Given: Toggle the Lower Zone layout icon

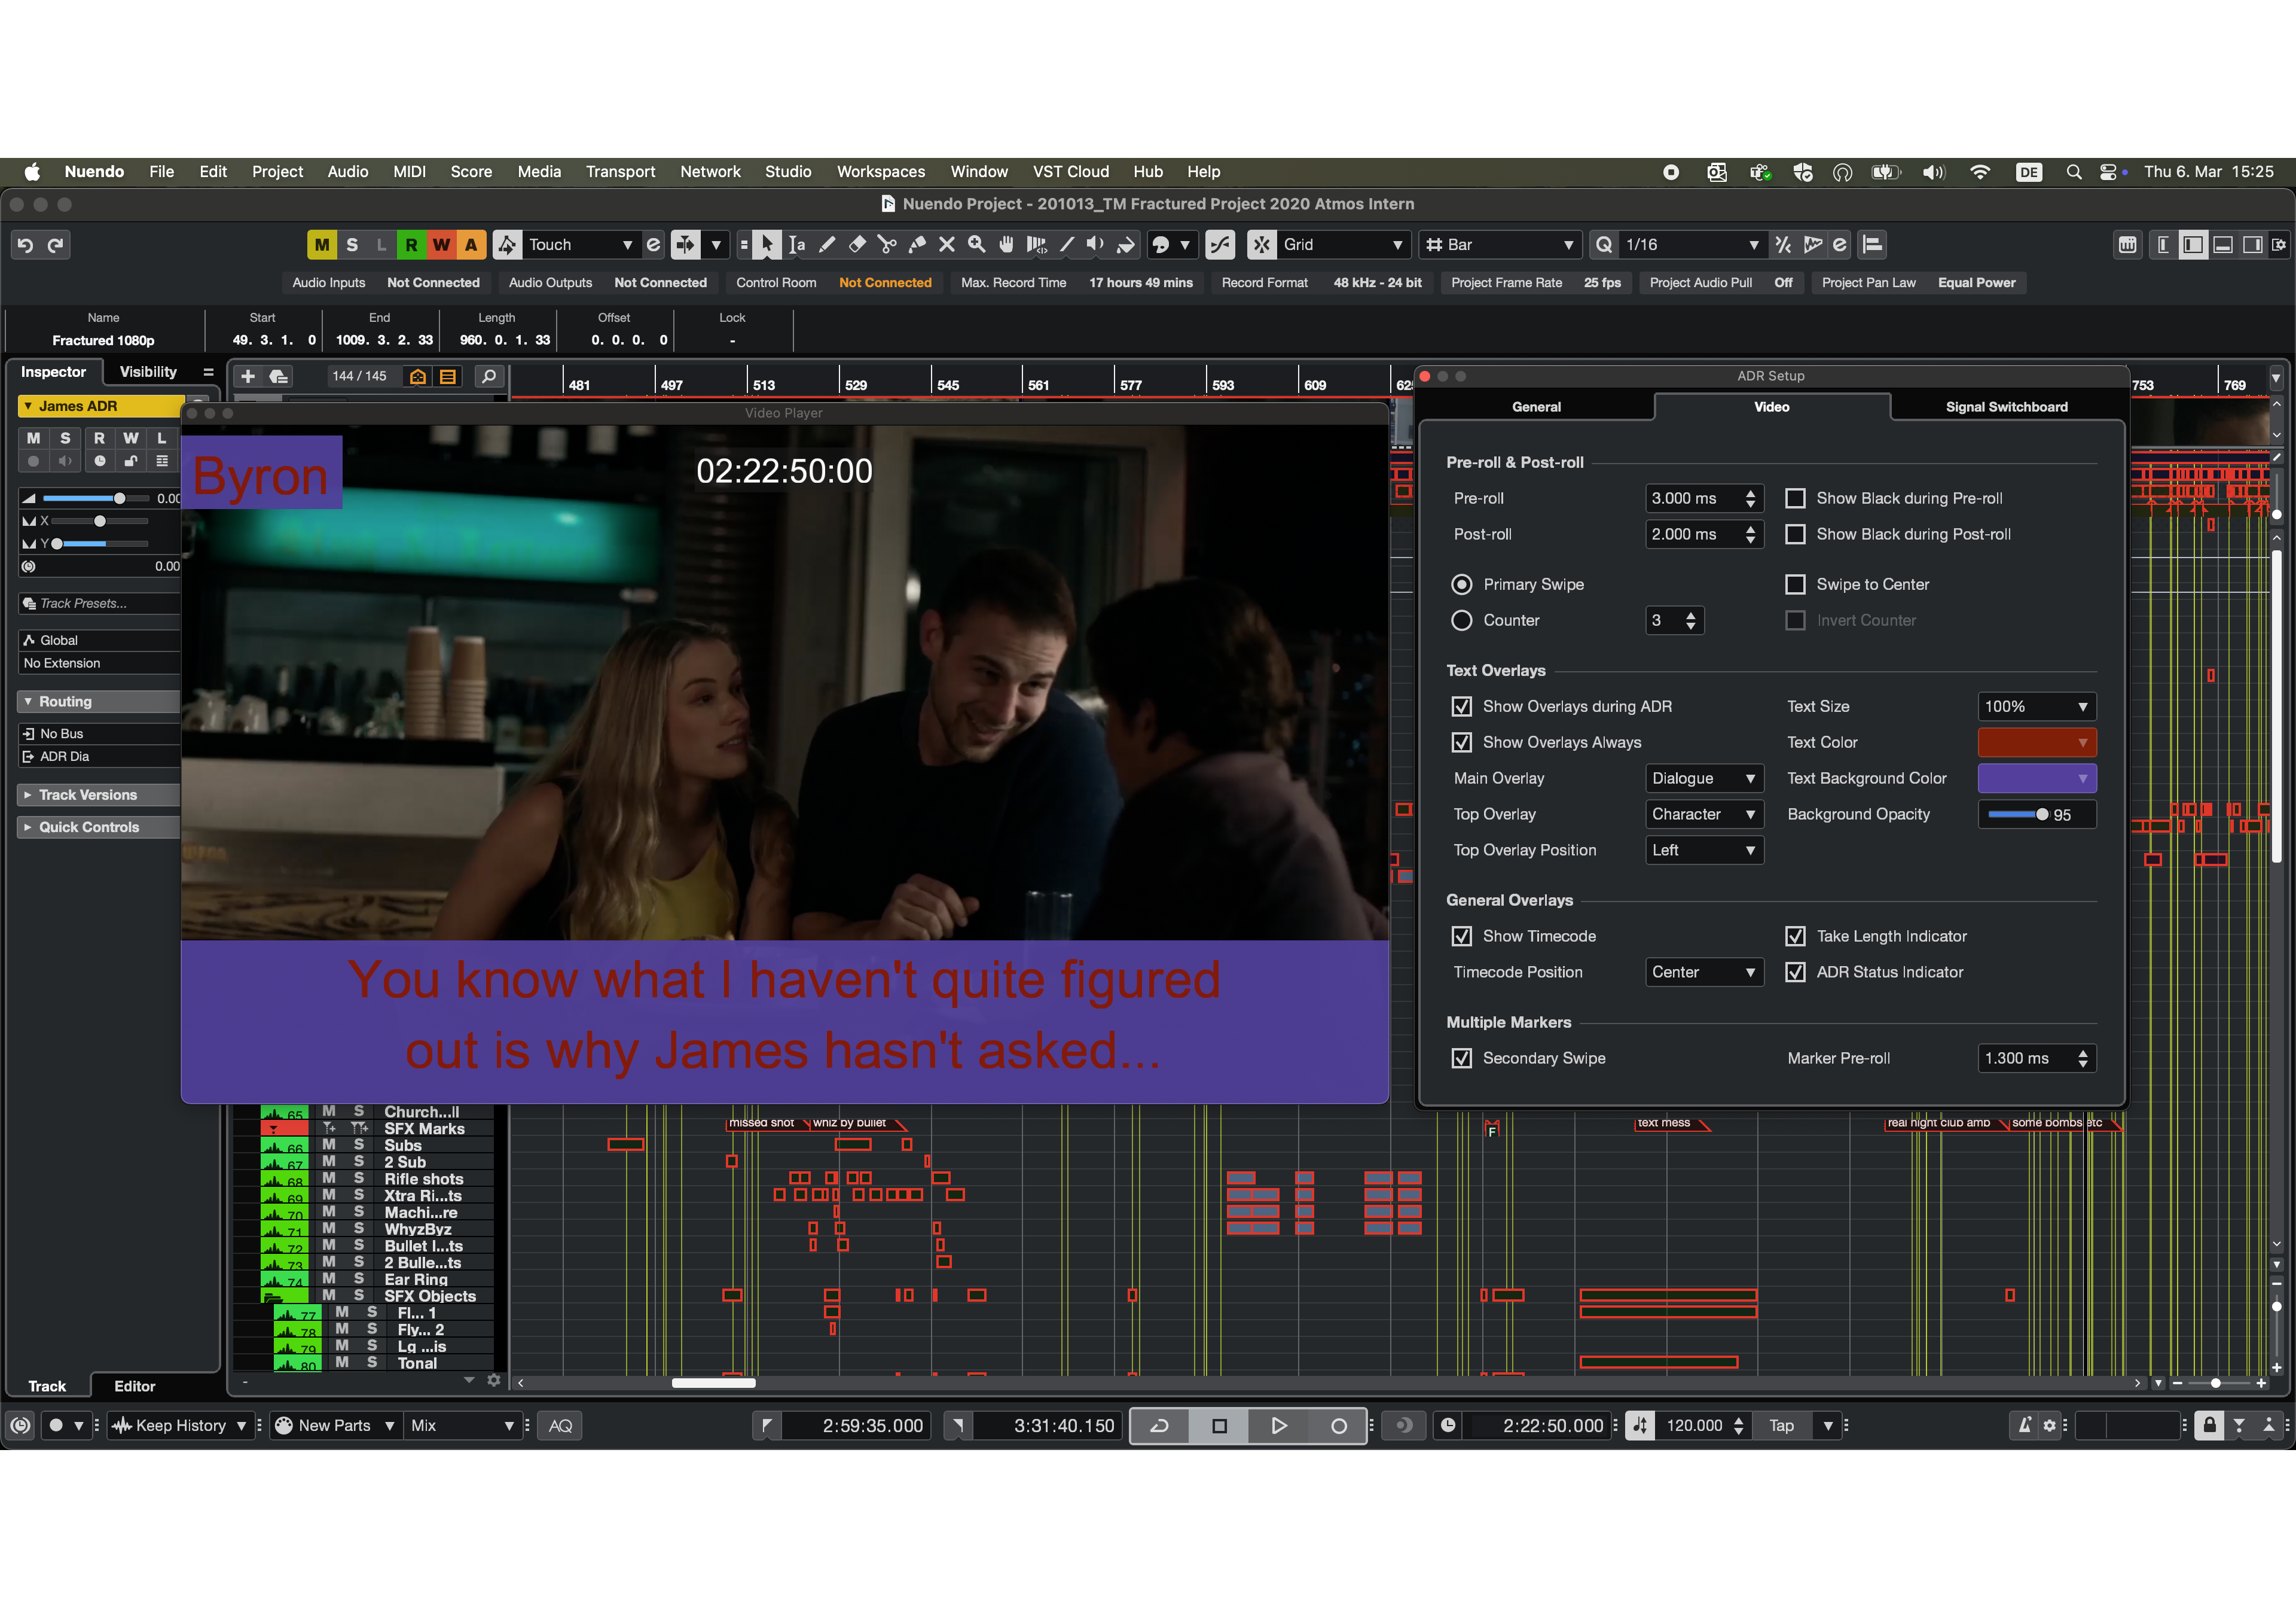Looking at the screenshot, I should click(2223, 244).
